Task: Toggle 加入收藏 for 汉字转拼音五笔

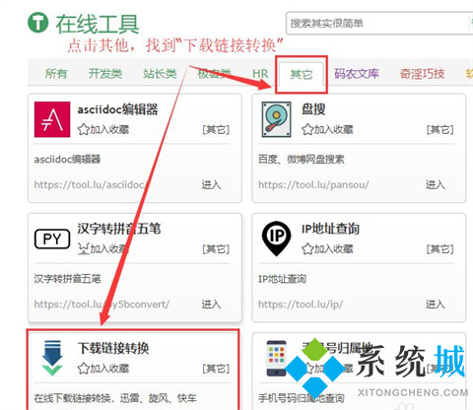Action: (x=103, y=249)
